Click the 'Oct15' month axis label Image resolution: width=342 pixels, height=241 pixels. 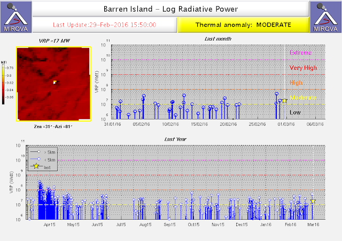193,224
